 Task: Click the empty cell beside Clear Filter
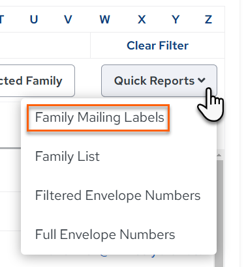(x=45, y=46)
